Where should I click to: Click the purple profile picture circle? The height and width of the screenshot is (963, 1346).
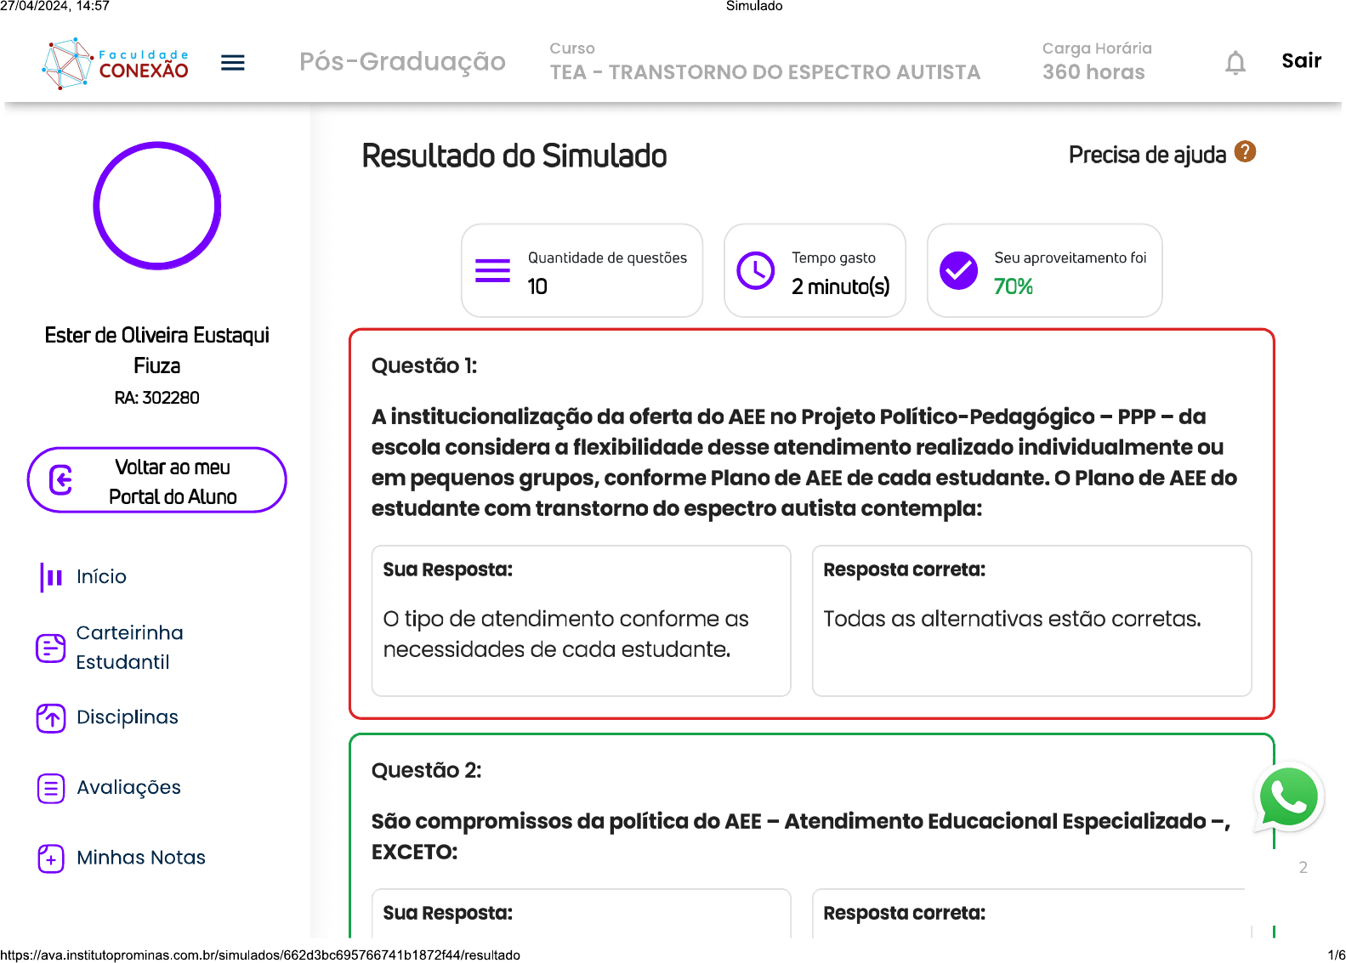tap(157, 206)
